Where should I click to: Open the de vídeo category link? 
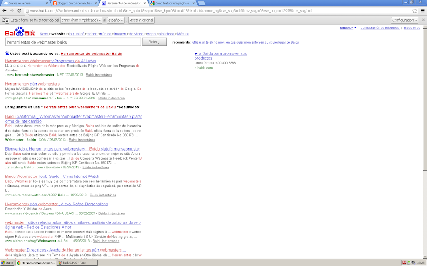(x=137, y=34)
